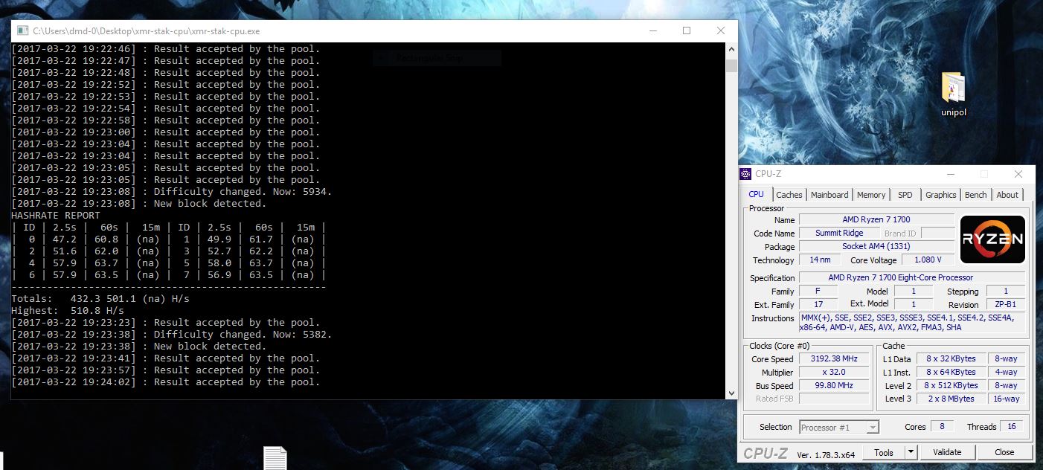This screenshot has width=1043, height=470.
Task: Click the 8 x 64 KBytes L1 Inst value
Action: pos(951,372)
